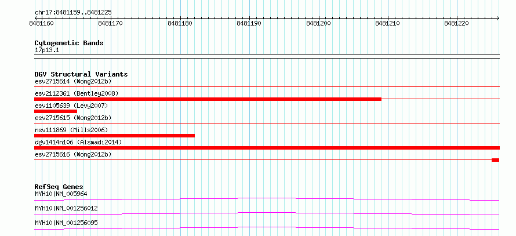516x236 pixels.
Task: Open variant esv2715614 (Wong2012b)
Action: [x=73, y=81]
